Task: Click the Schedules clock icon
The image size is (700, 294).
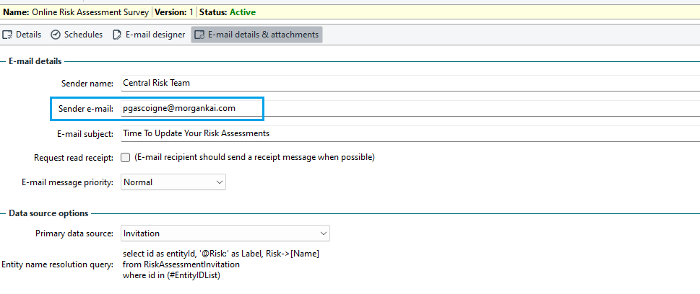Action: (56, 35)
